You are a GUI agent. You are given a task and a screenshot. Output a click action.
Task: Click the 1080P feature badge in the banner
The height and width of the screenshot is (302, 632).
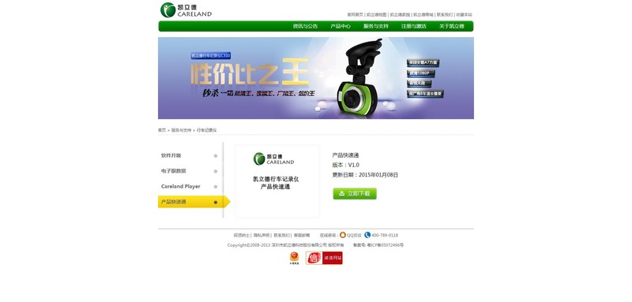point(421,73)
